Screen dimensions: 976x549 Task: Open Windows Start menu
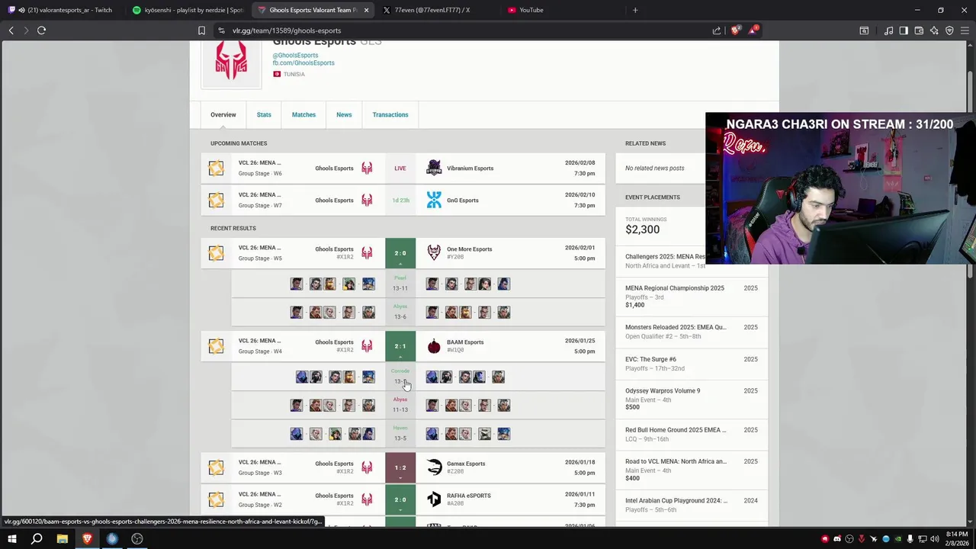click(x=11, y=539)
